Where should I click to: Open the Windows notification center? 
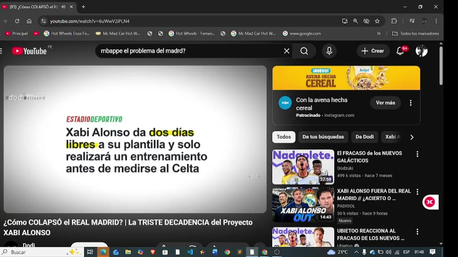(x=432, y=252)
